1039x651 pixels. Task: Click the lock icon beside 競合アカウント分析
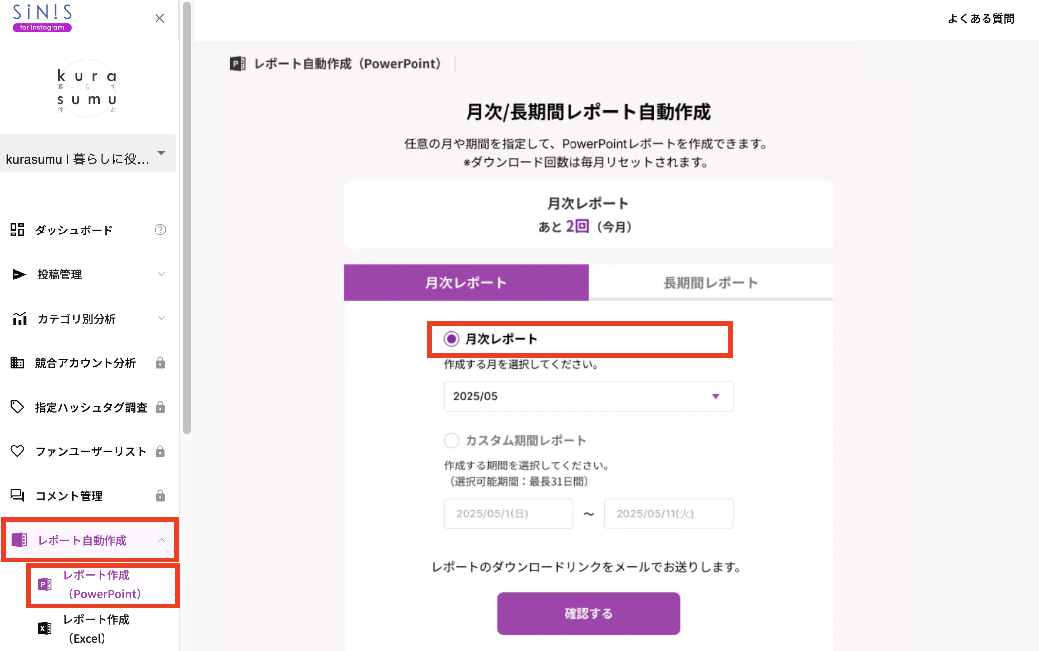[x=160, y=363]
